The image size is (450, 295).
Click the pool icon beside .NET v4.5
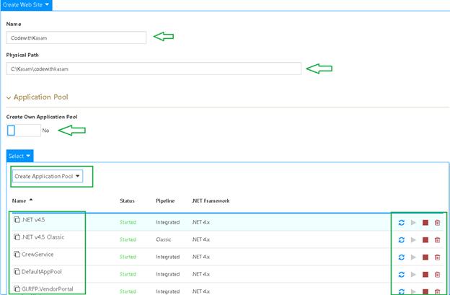coord(17,219)
